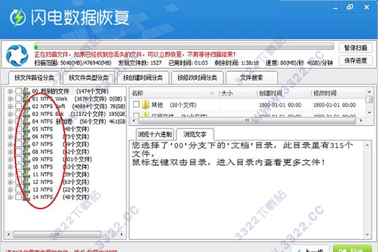This screenshot has width=378, height=252.
Task: Click the drive icon of 09 NTFS
Action: 26,159
